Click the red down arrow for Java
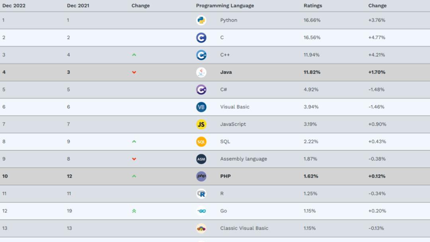430x242 pixels. [x=134, y=72]
